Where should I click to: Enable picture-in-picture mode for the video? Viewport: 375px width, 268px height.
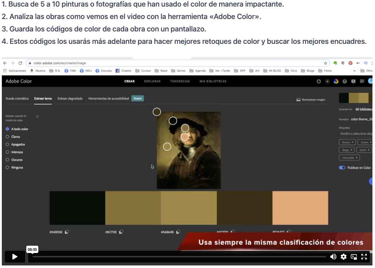click(x=354, y=257)
